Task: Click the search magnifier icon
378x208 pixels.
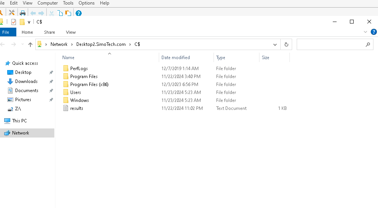Action: tap(368, 44)
